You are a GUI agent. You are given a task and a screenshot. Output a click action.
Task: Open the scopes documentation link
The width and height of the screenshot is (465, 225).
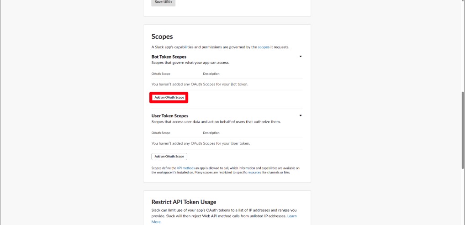[263, 47]
